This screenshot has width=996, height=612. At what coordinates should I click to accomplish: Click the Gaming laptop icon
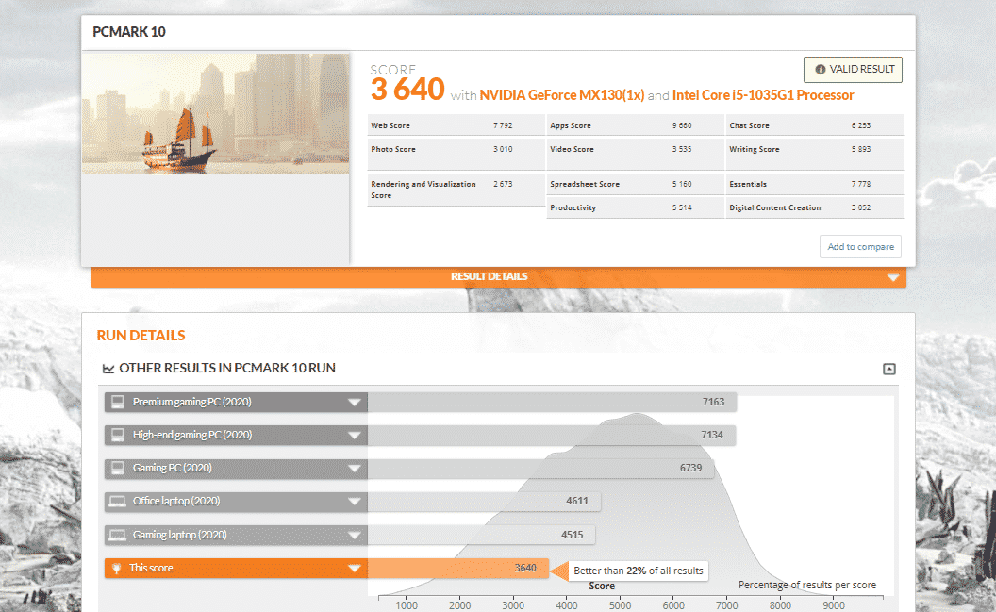click(118, 535)
